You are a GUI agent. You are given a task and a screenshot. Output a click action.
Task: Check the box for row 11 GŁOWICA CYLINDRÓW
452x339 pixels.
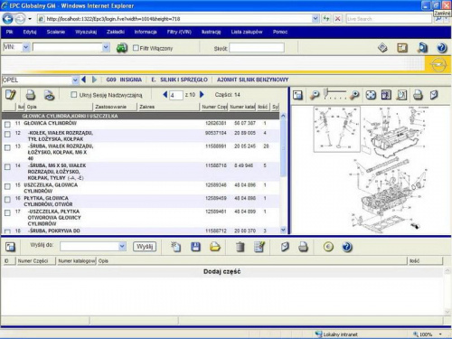click(7, 124)
